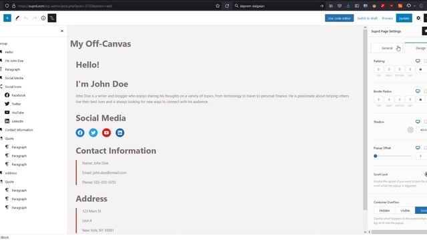Select Hidden for Container Overflow
The height and width of the screenshot is (240, 427).
coord(384,211)
